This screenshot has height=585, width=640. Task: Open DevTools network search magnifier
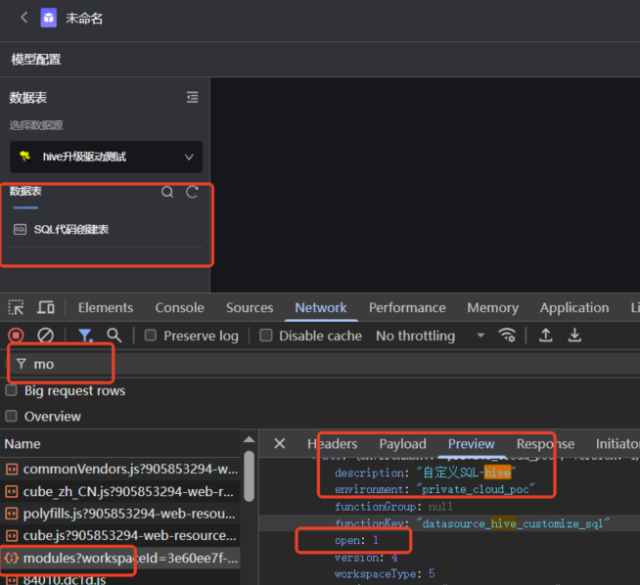click(x=114, y=336)
